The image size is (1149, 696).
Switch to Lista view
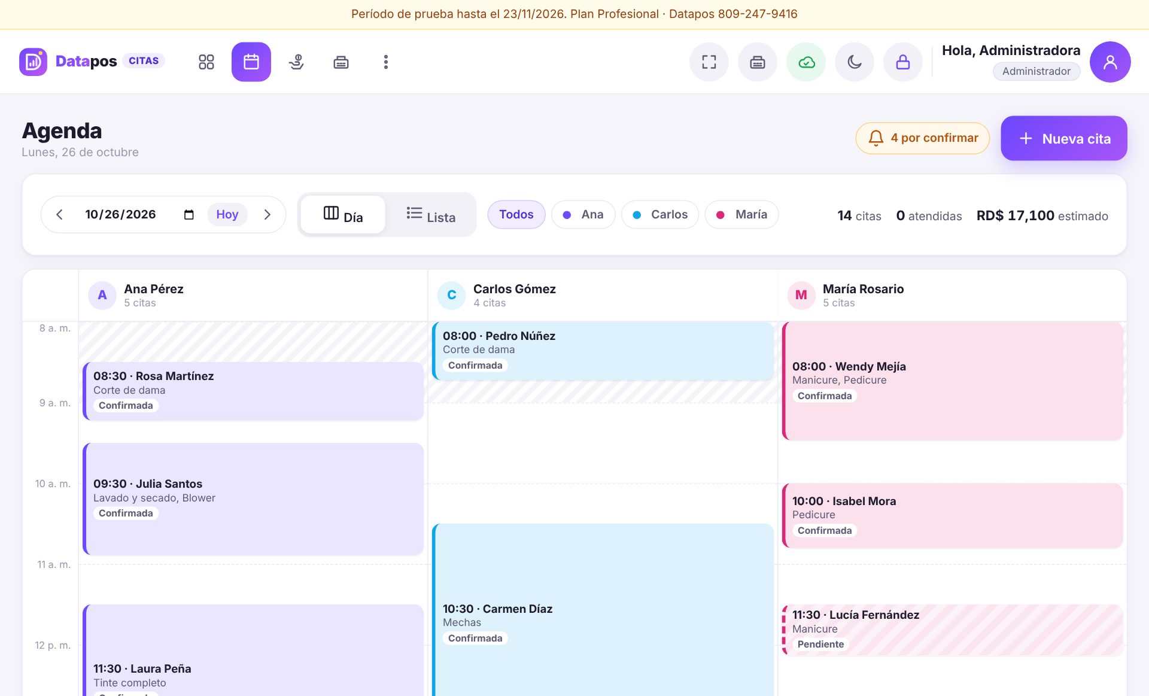pos(430,214)
